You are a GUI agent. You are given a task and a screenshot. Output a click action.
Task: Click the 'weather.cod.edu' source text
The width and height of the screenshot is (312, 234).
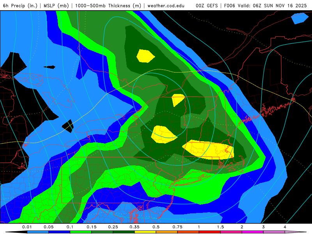pyautogui.click(x=166, y=5)
